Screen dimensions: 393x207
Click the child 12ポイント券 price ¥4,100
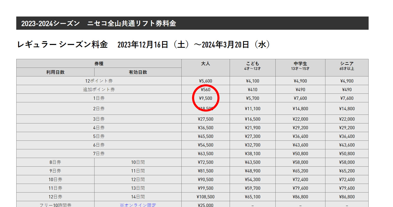click(x=253, y=81)
